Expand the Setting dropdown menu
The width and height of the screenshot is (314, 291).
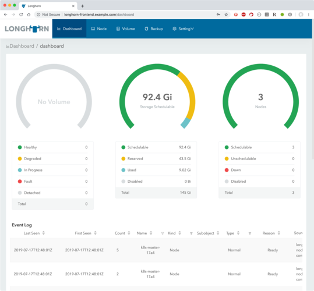[183, 29]
